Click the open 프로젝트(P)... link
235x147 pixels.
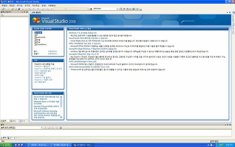pyautogui.click(x=53, y=51)
